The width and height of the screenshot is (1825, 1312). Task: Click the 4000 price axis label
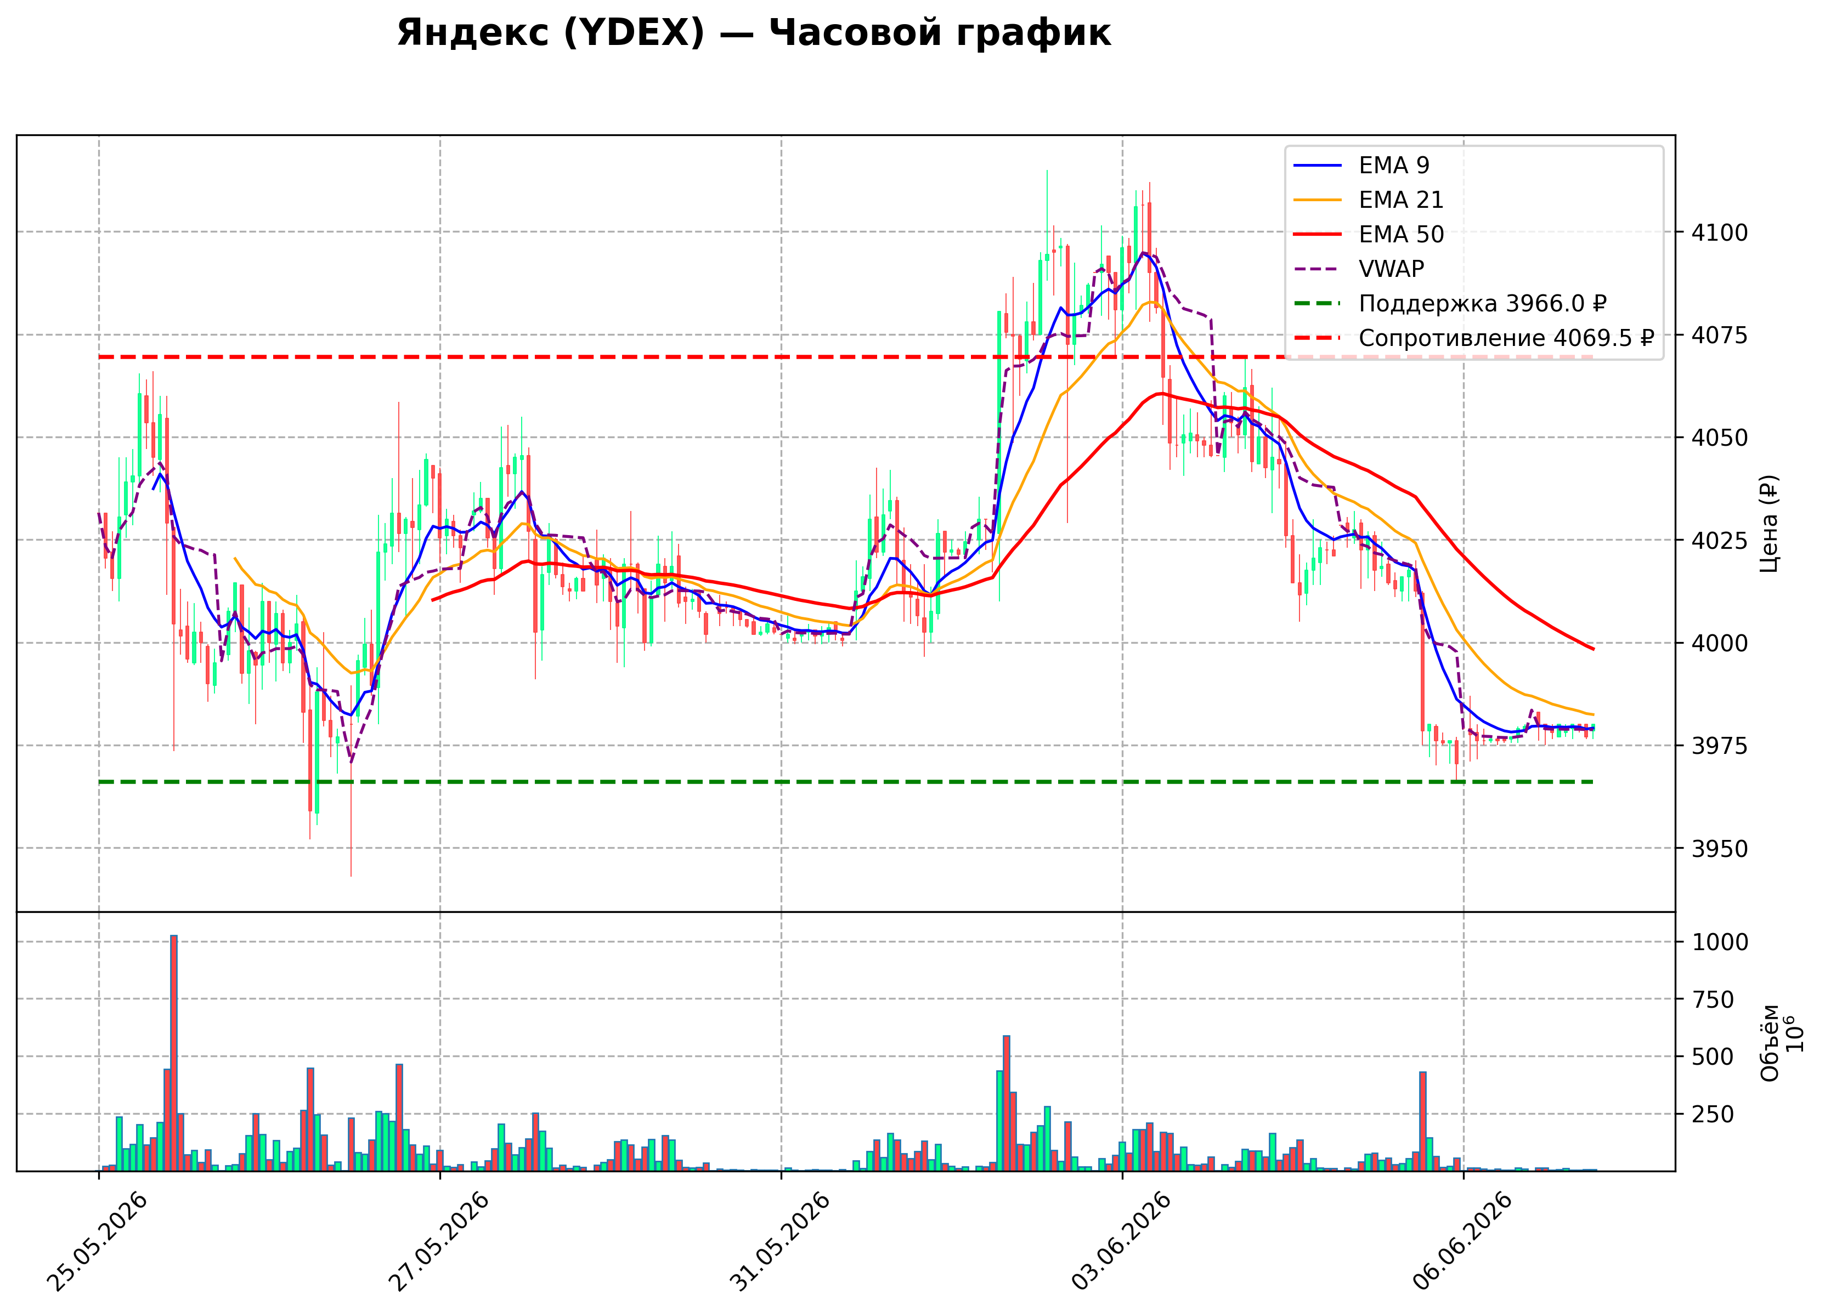pos(1720,644)
